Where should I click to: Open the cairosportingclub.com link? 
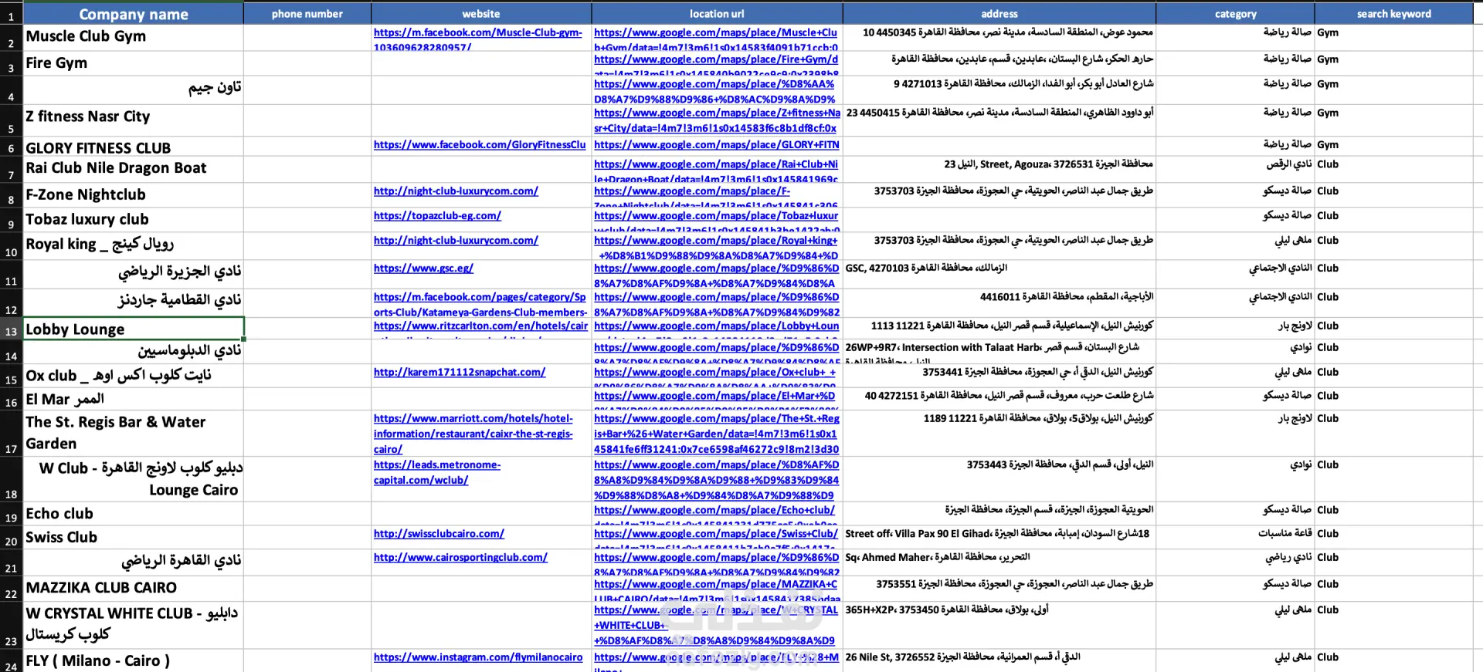460,557
